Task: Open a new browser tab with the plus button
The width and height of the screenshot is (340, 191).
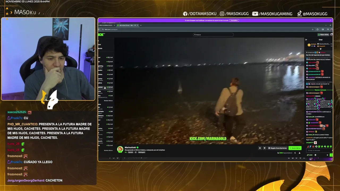Action: click(x=141, y=25)
